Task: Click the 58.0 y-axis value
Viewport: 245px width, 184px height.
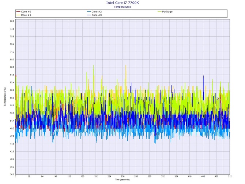Action: (x=12, y=98)
